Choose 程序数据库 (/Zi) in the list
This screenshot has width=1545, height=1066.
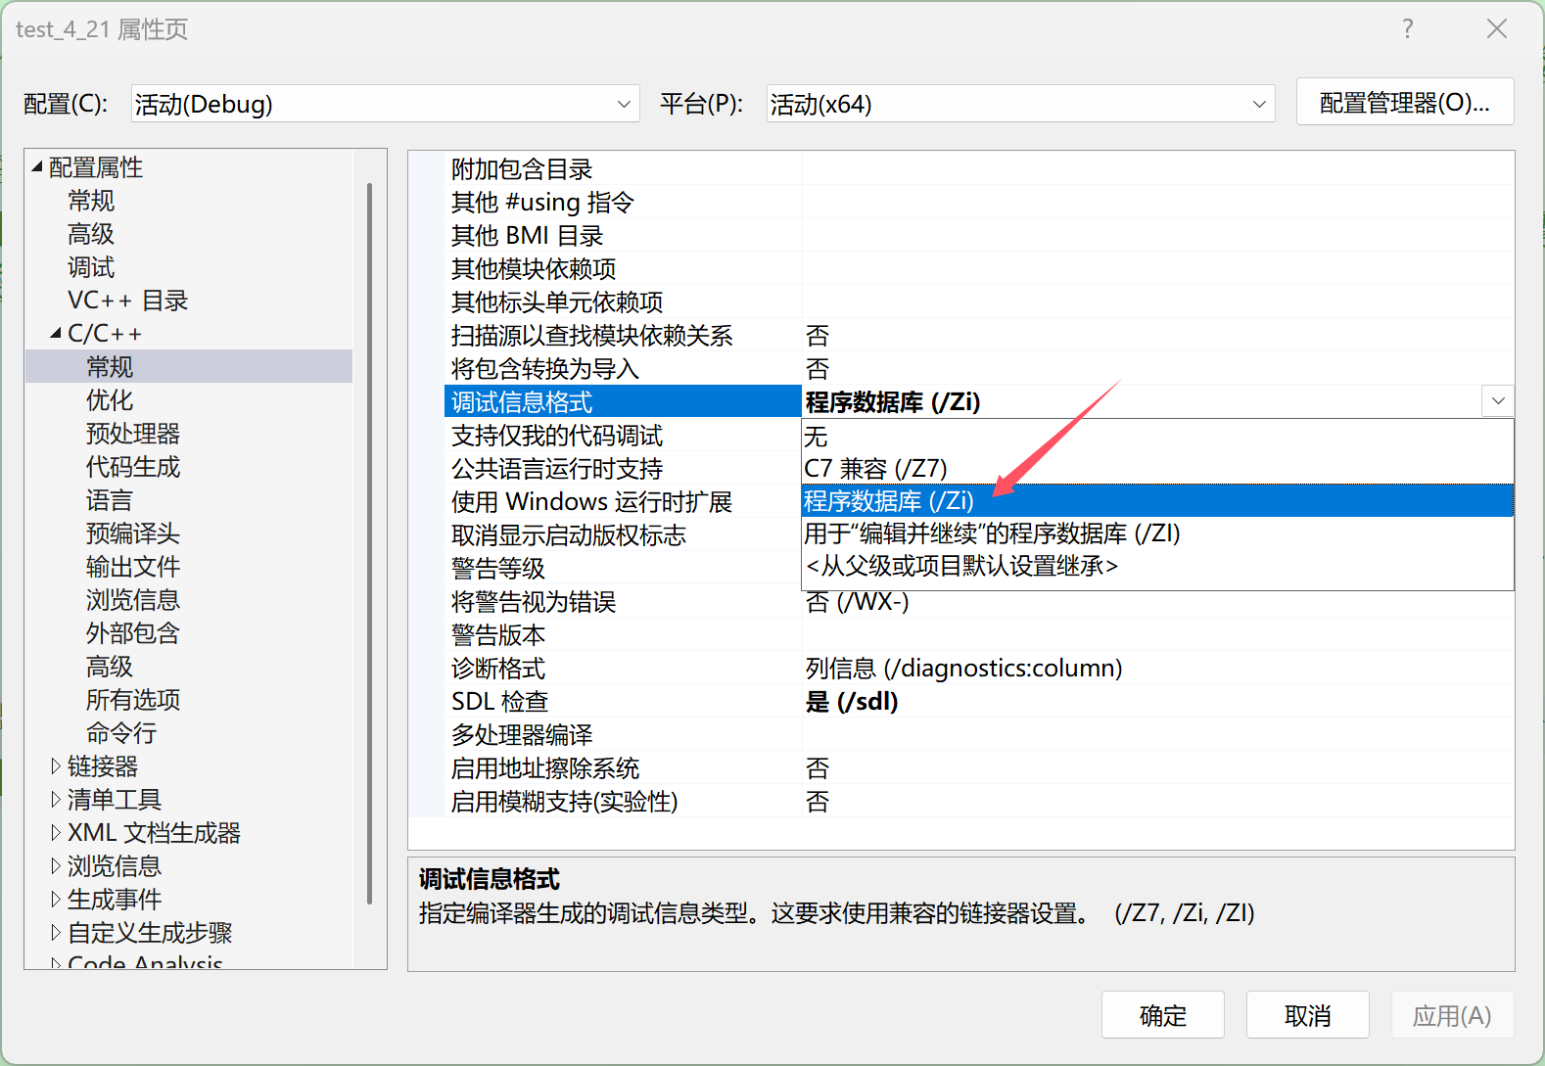1157,500
